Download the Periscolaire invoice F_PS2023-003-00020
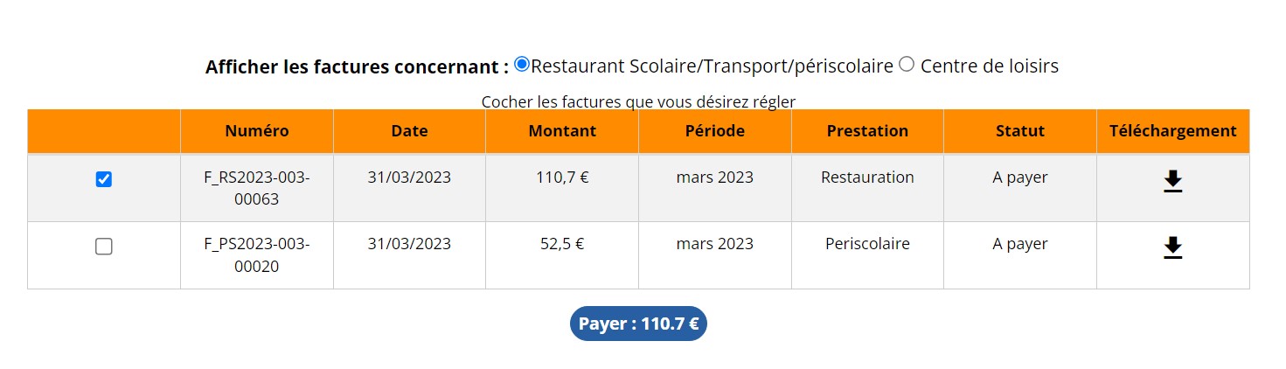This screenshot has width=1286, height=369. tap(1172, 248)
